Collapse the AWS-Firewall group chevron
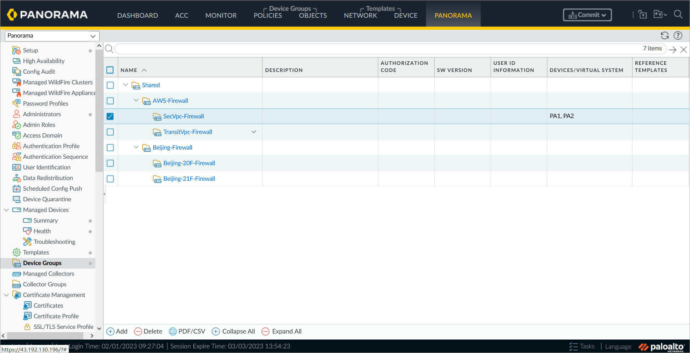Screen dimensions: 690x353 pos(136,100)
